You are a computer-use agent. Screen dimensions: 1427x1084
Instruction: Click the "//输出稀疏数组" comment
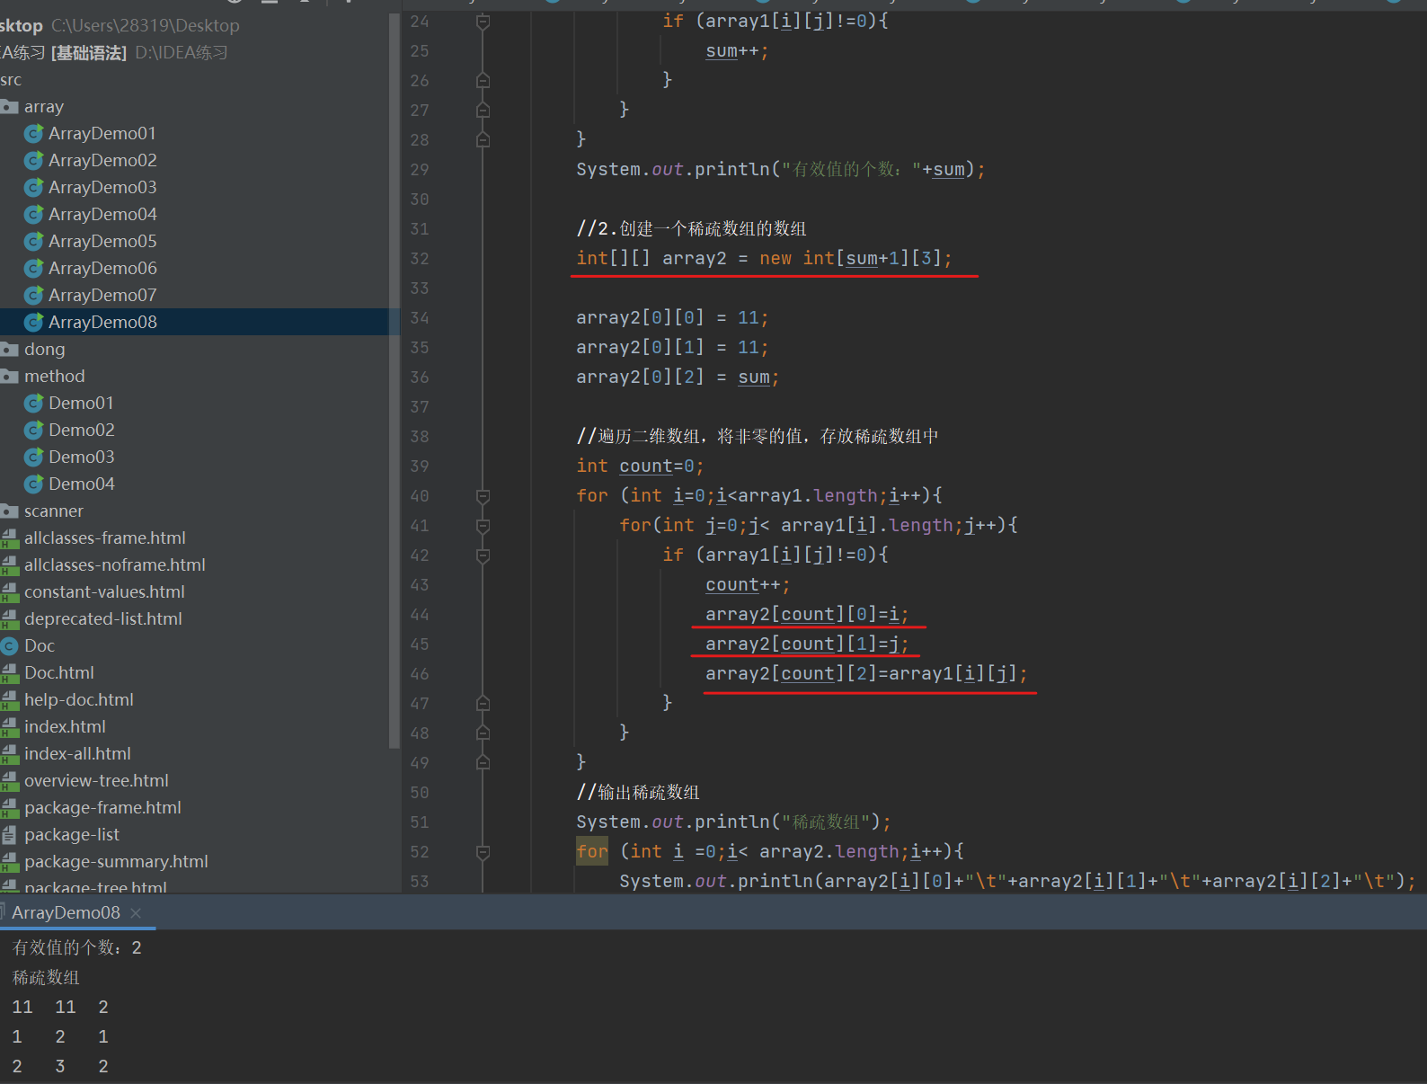tap(638, 793)
